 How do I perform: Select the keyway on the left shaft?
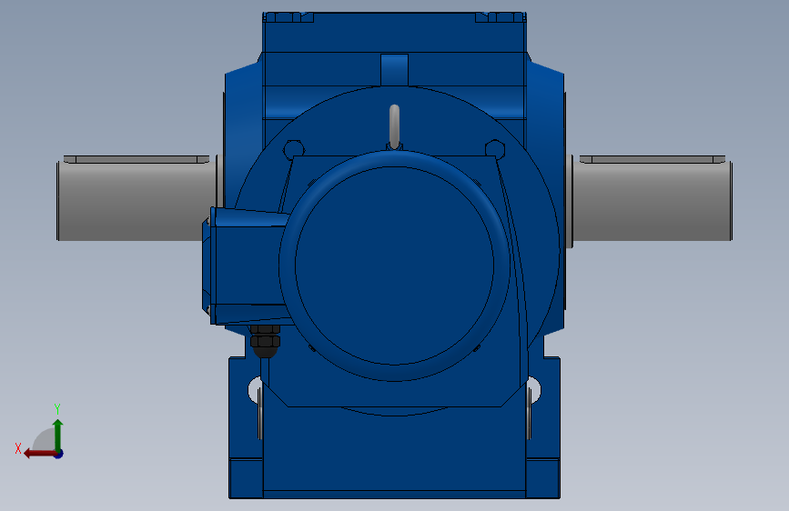(x=137, y=159)
